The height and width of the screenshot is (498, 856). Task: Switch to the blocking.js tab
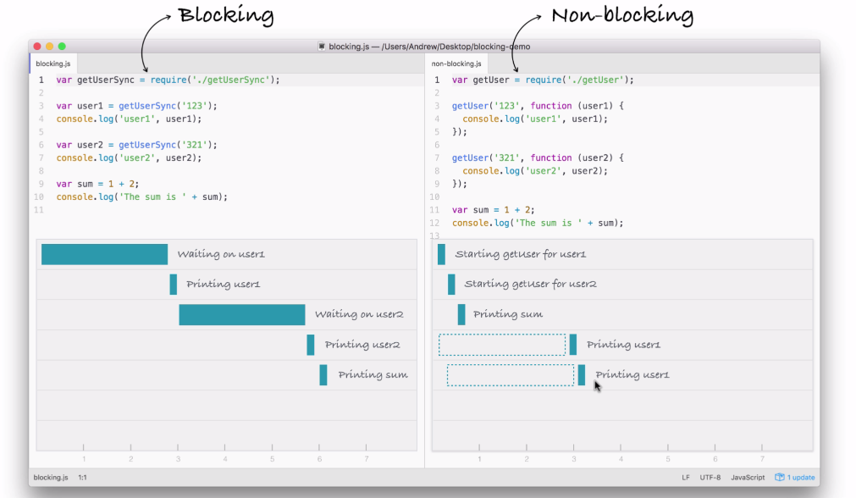(x=52, y=64)
